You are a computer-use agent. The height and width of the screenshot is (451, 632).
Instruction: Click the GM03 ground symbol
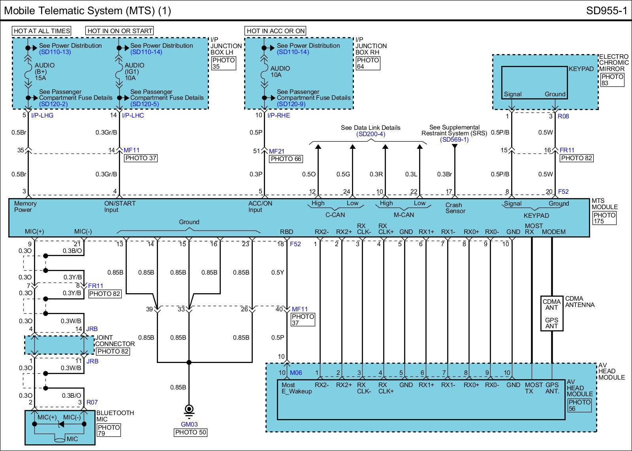(189, 410)
